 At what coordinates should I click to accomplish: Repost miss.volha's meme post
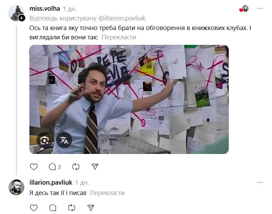tap(76, 167)
